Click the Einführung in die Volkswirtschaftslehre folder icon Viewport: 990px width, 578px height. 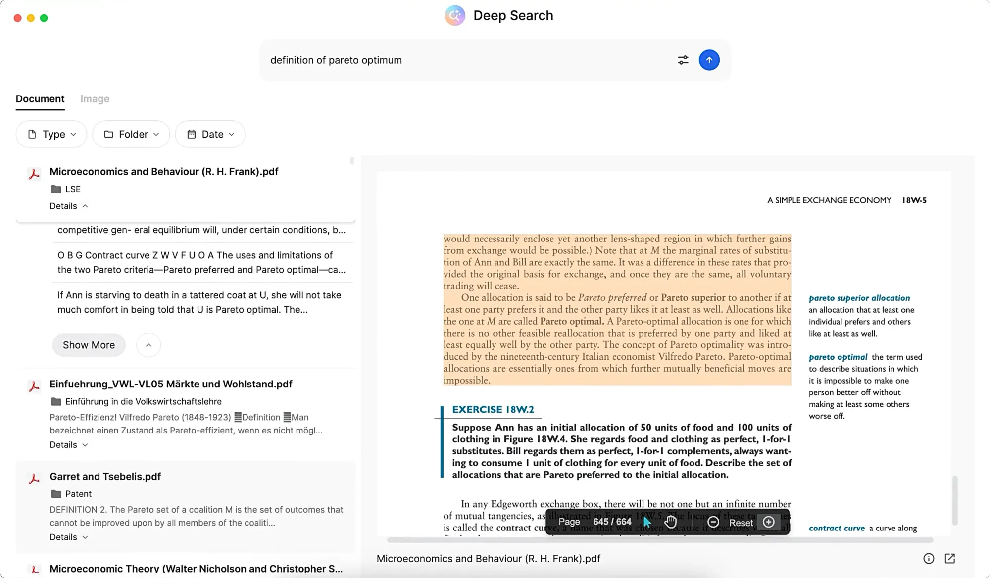[56, 401]
